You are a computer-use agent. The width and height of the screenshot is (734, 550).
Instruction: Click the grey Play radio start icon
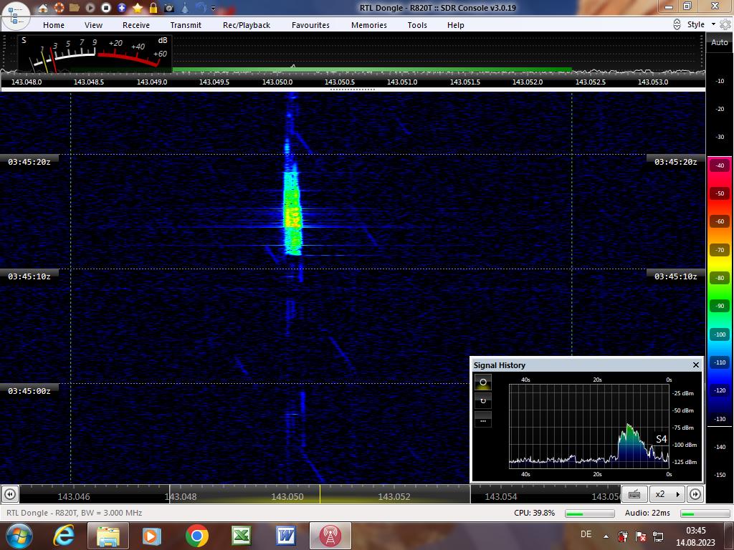90,8
